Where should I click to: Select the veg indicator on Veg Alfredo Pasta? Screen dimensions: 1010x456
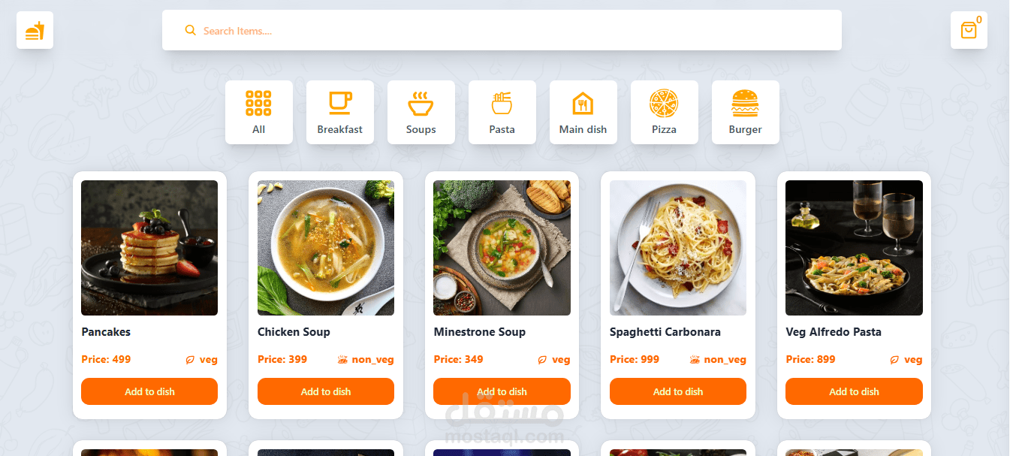coord(893,360)
